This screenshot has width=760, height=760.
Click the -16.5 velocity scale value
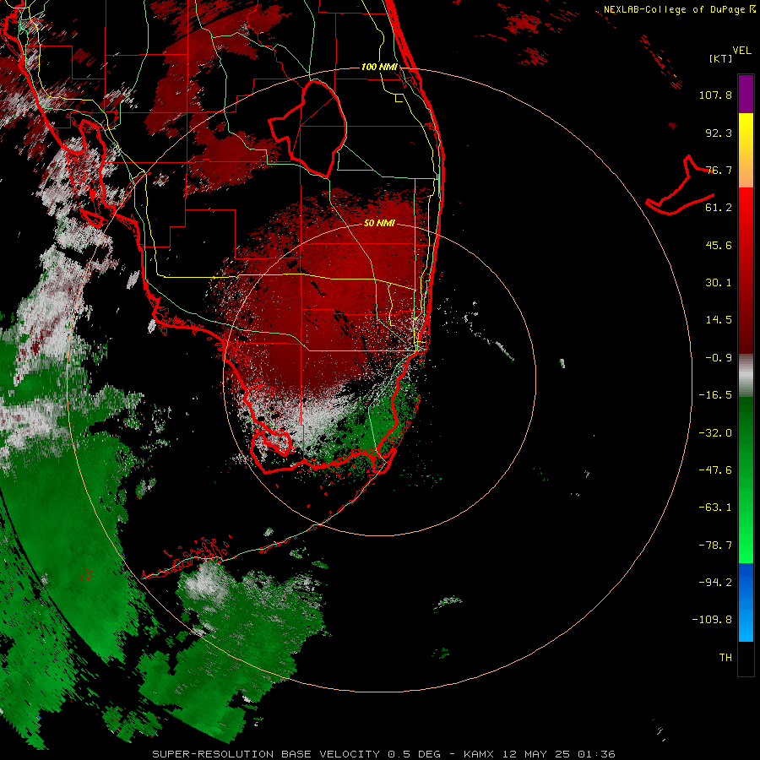pyautogui.click(x=715, y=395)
